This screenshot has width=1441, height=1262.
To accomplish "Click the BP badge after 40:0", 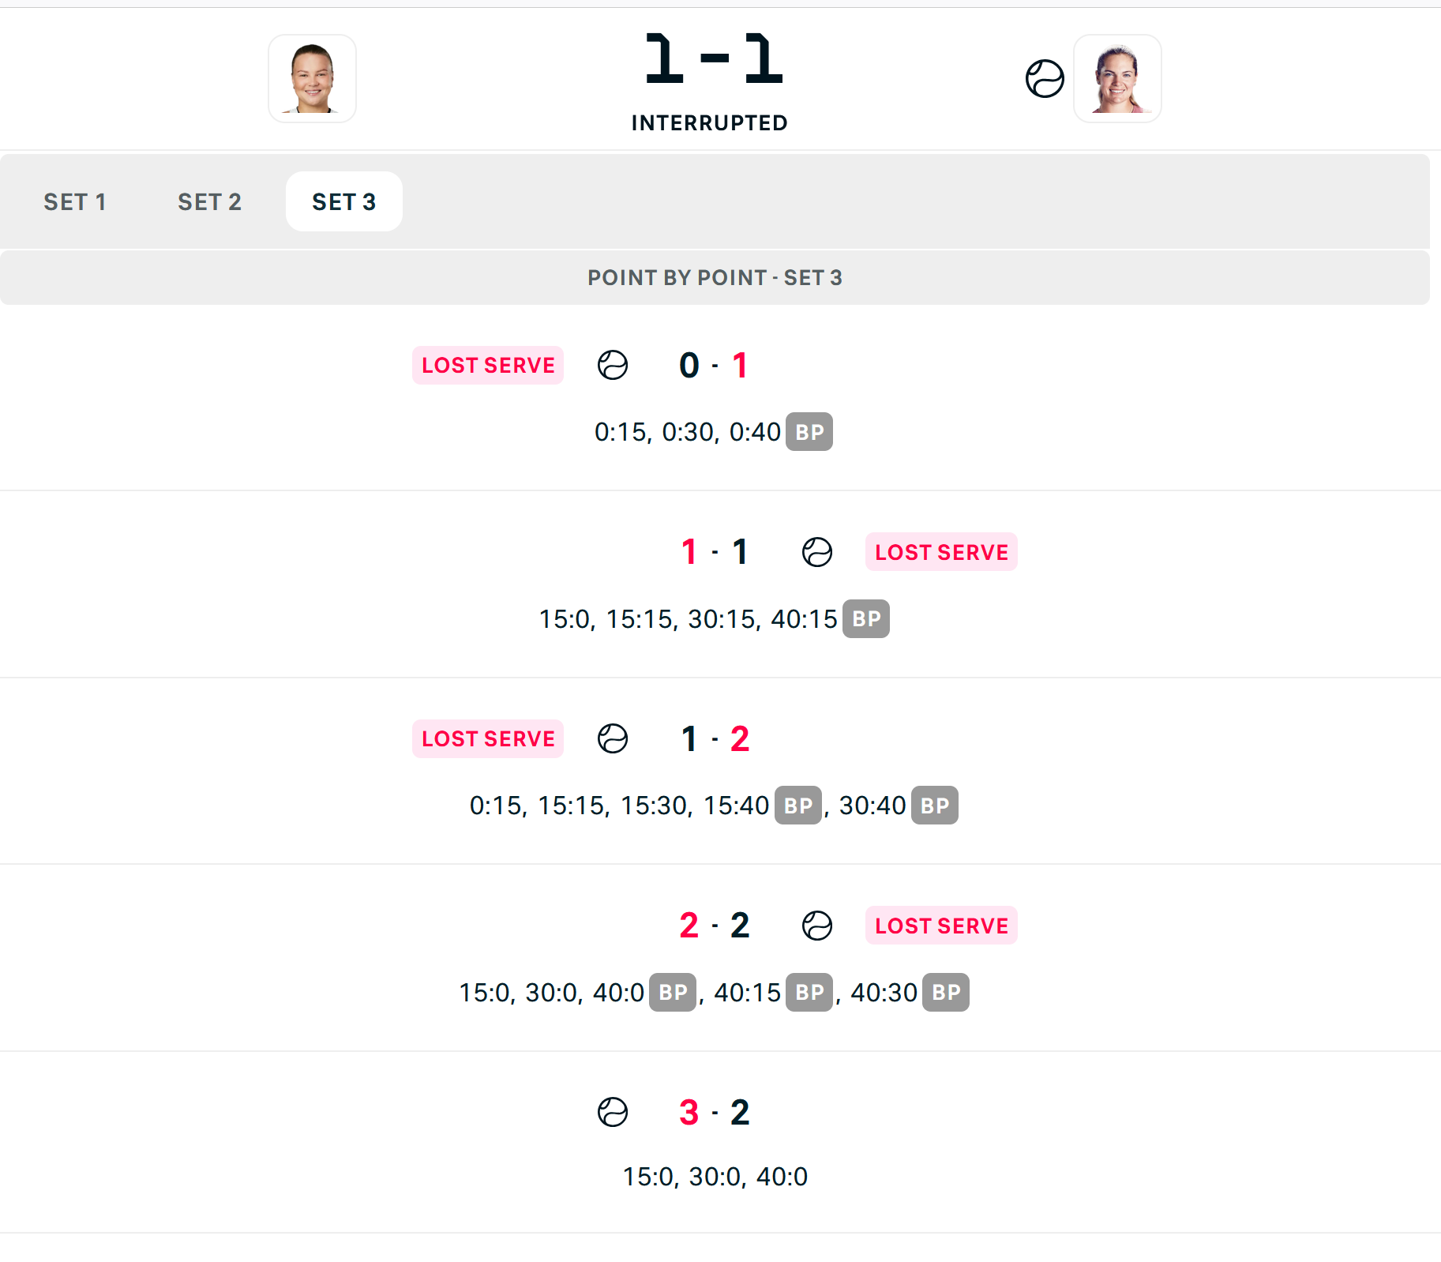I will click(x=673, y=992).
